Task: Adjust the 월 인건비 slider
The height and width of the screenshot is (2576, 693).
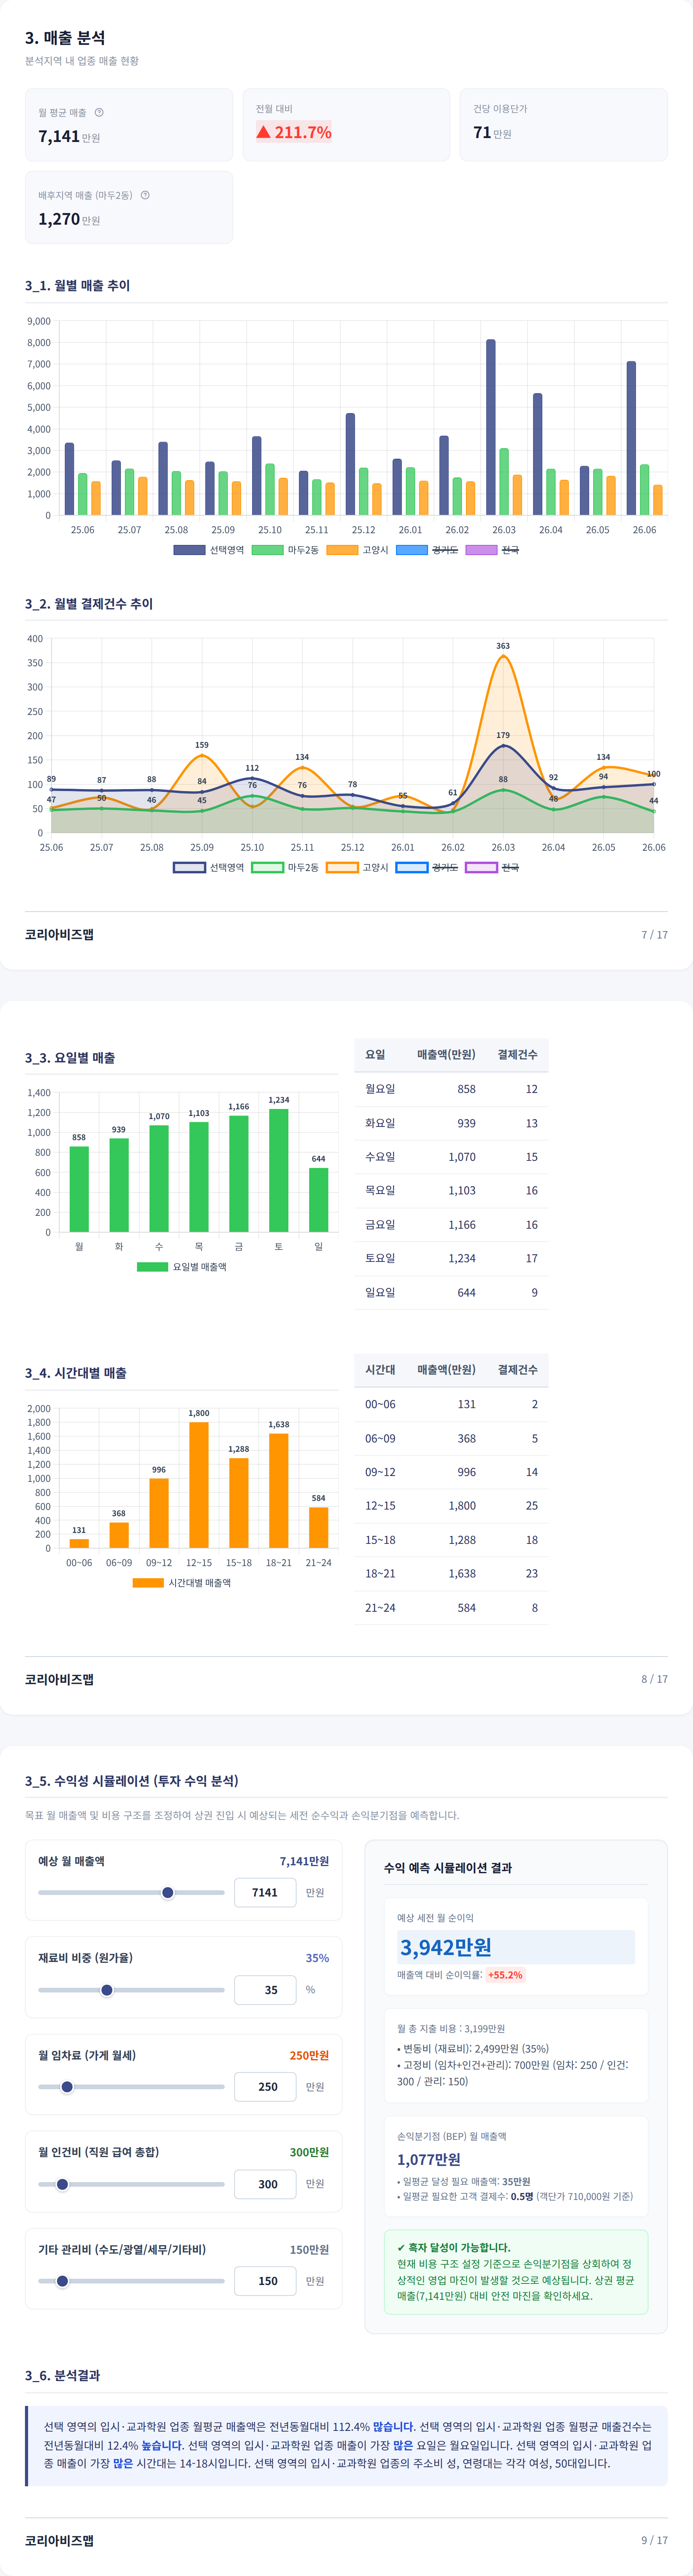Action: click(x=131, y=2184)
